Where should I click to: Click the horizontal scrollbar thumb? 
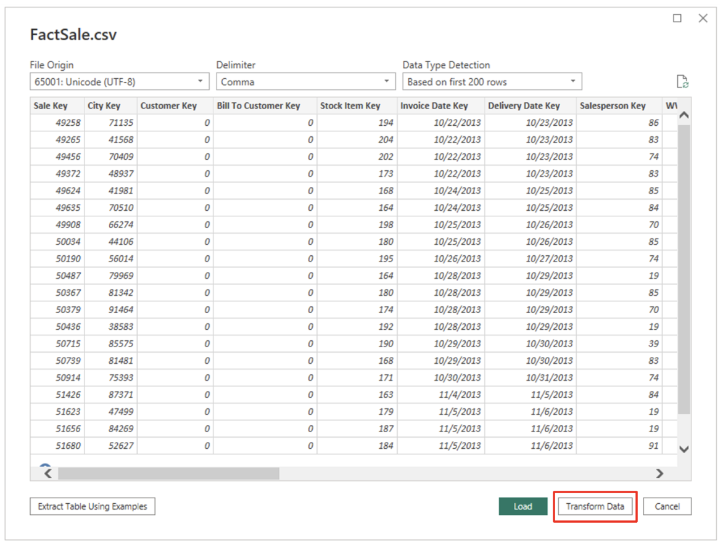click(168, 473)
